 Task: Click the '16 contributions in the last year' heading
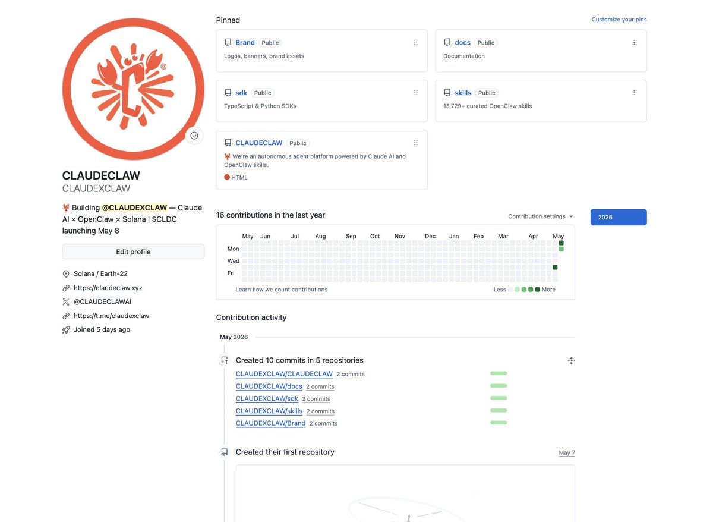pyautogui.click(x=270, y=215)
